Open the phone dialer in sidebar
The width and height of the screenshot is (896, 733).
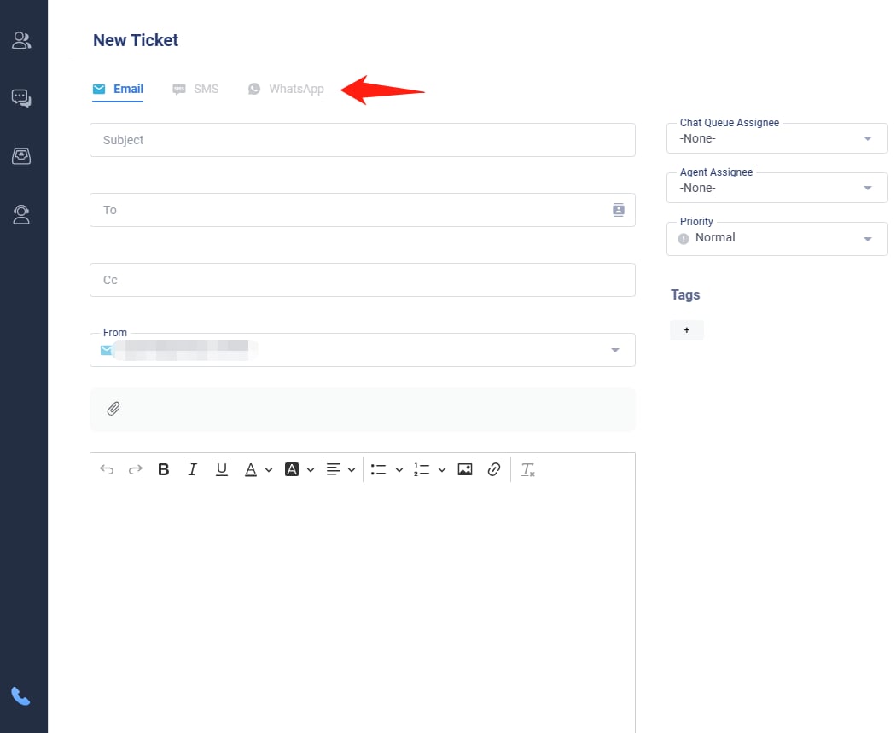coord(21,696)
